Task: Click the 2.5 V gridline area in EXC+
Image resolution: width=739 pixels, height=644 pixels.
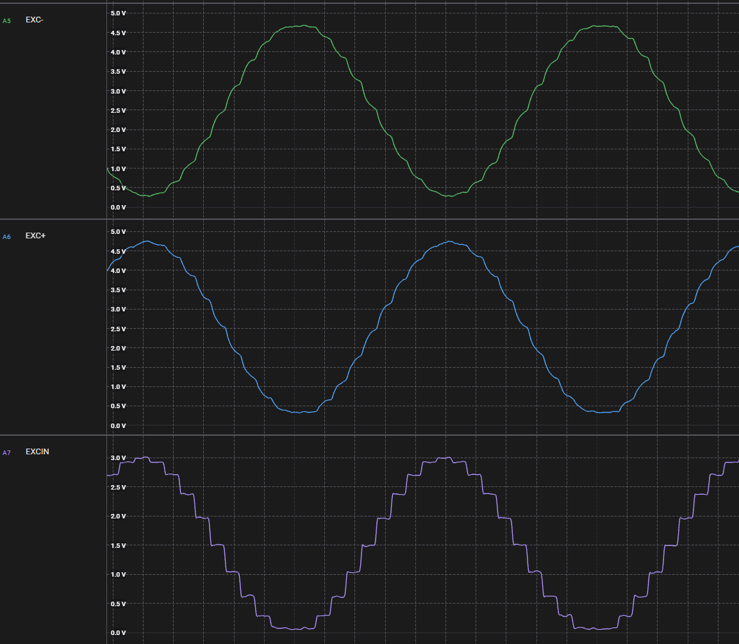Action: tap(256, 329)
